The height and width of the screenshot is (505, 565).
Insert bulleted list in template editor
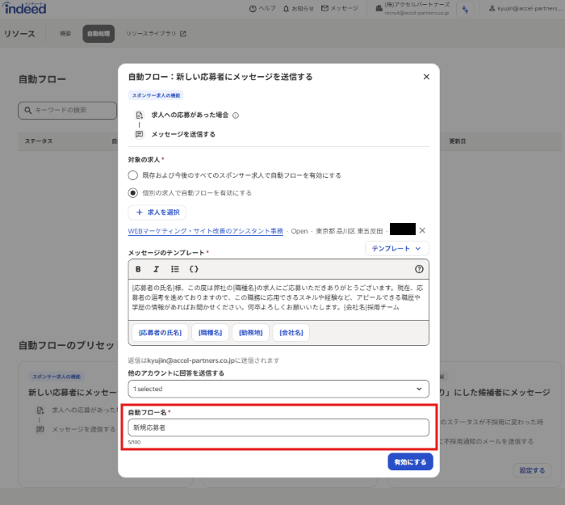[x=175, y=269]
